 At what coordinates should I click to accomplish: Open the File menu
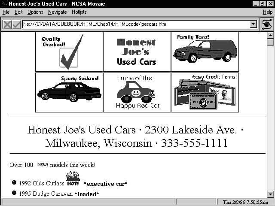[6, 12]
